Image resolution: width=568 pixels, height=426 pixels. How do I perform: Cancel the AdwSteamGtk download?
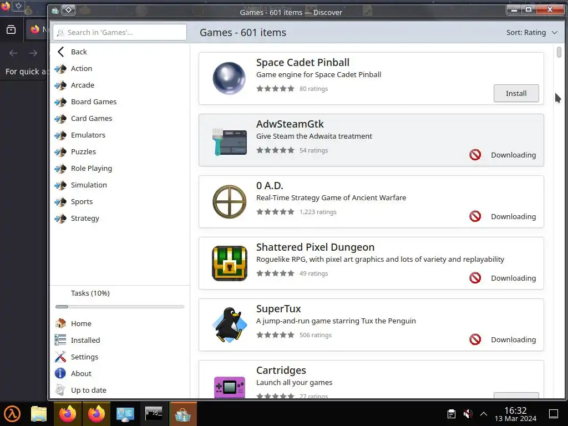[475, 155]
